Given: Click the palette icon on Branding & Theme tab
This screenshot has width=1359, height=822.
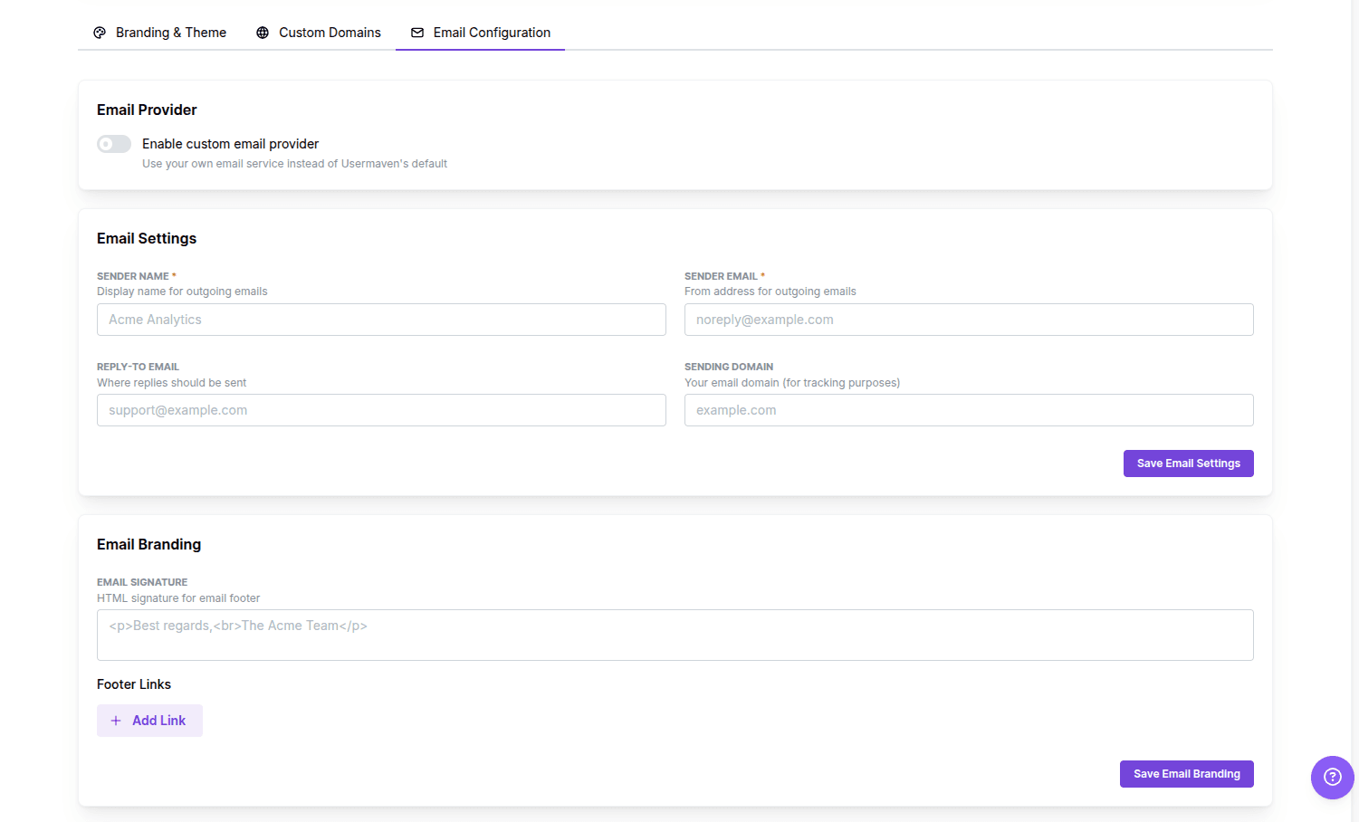Looking at the screenshot, I should pos(100,32).
